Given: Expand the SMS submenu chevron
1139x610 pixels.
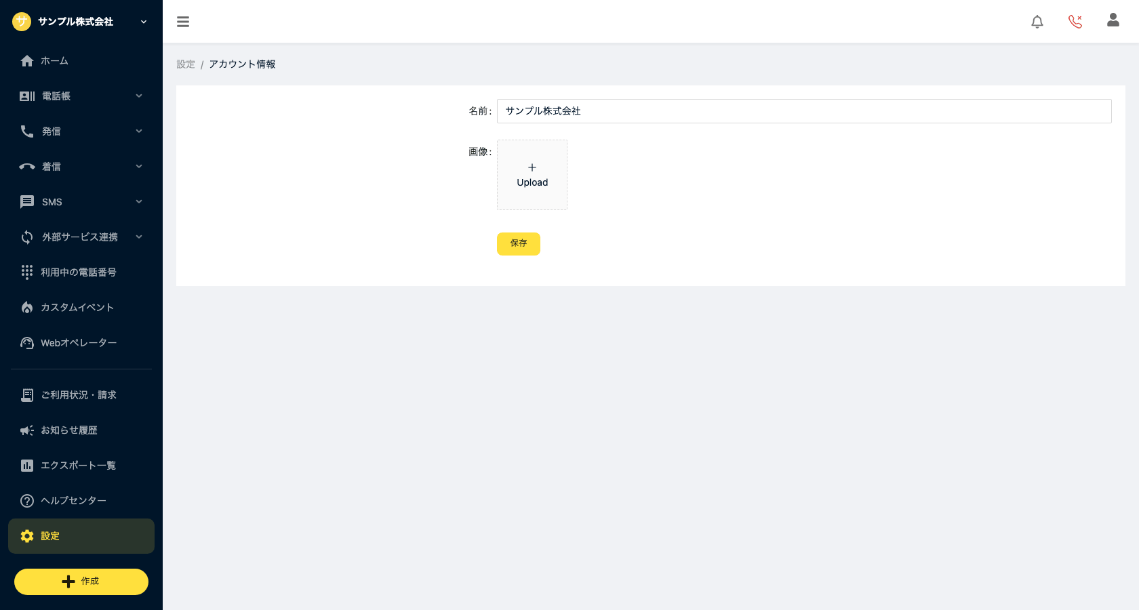Looking at the screenshot, I should pos(139,202).
